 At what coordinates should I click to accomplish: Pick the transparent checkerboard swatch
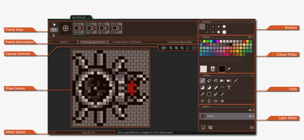tap(201, 41)
